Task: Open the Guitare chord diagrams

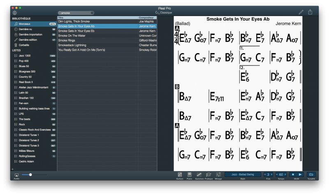Action: pyautogui.click(x=180, y=175)
